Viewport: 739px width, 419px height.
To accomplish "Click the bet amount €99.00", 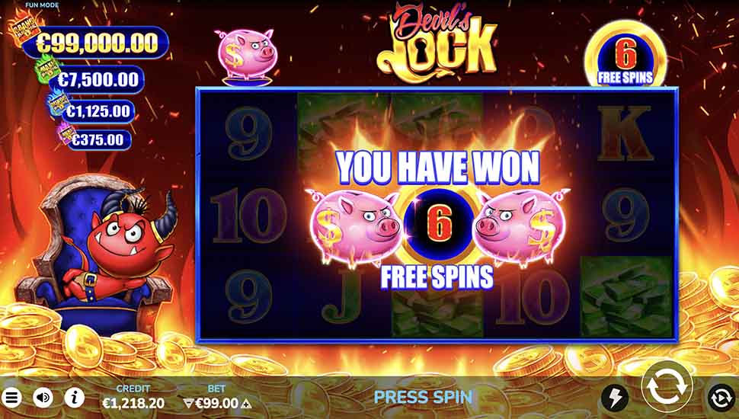I will click(217, 404).
